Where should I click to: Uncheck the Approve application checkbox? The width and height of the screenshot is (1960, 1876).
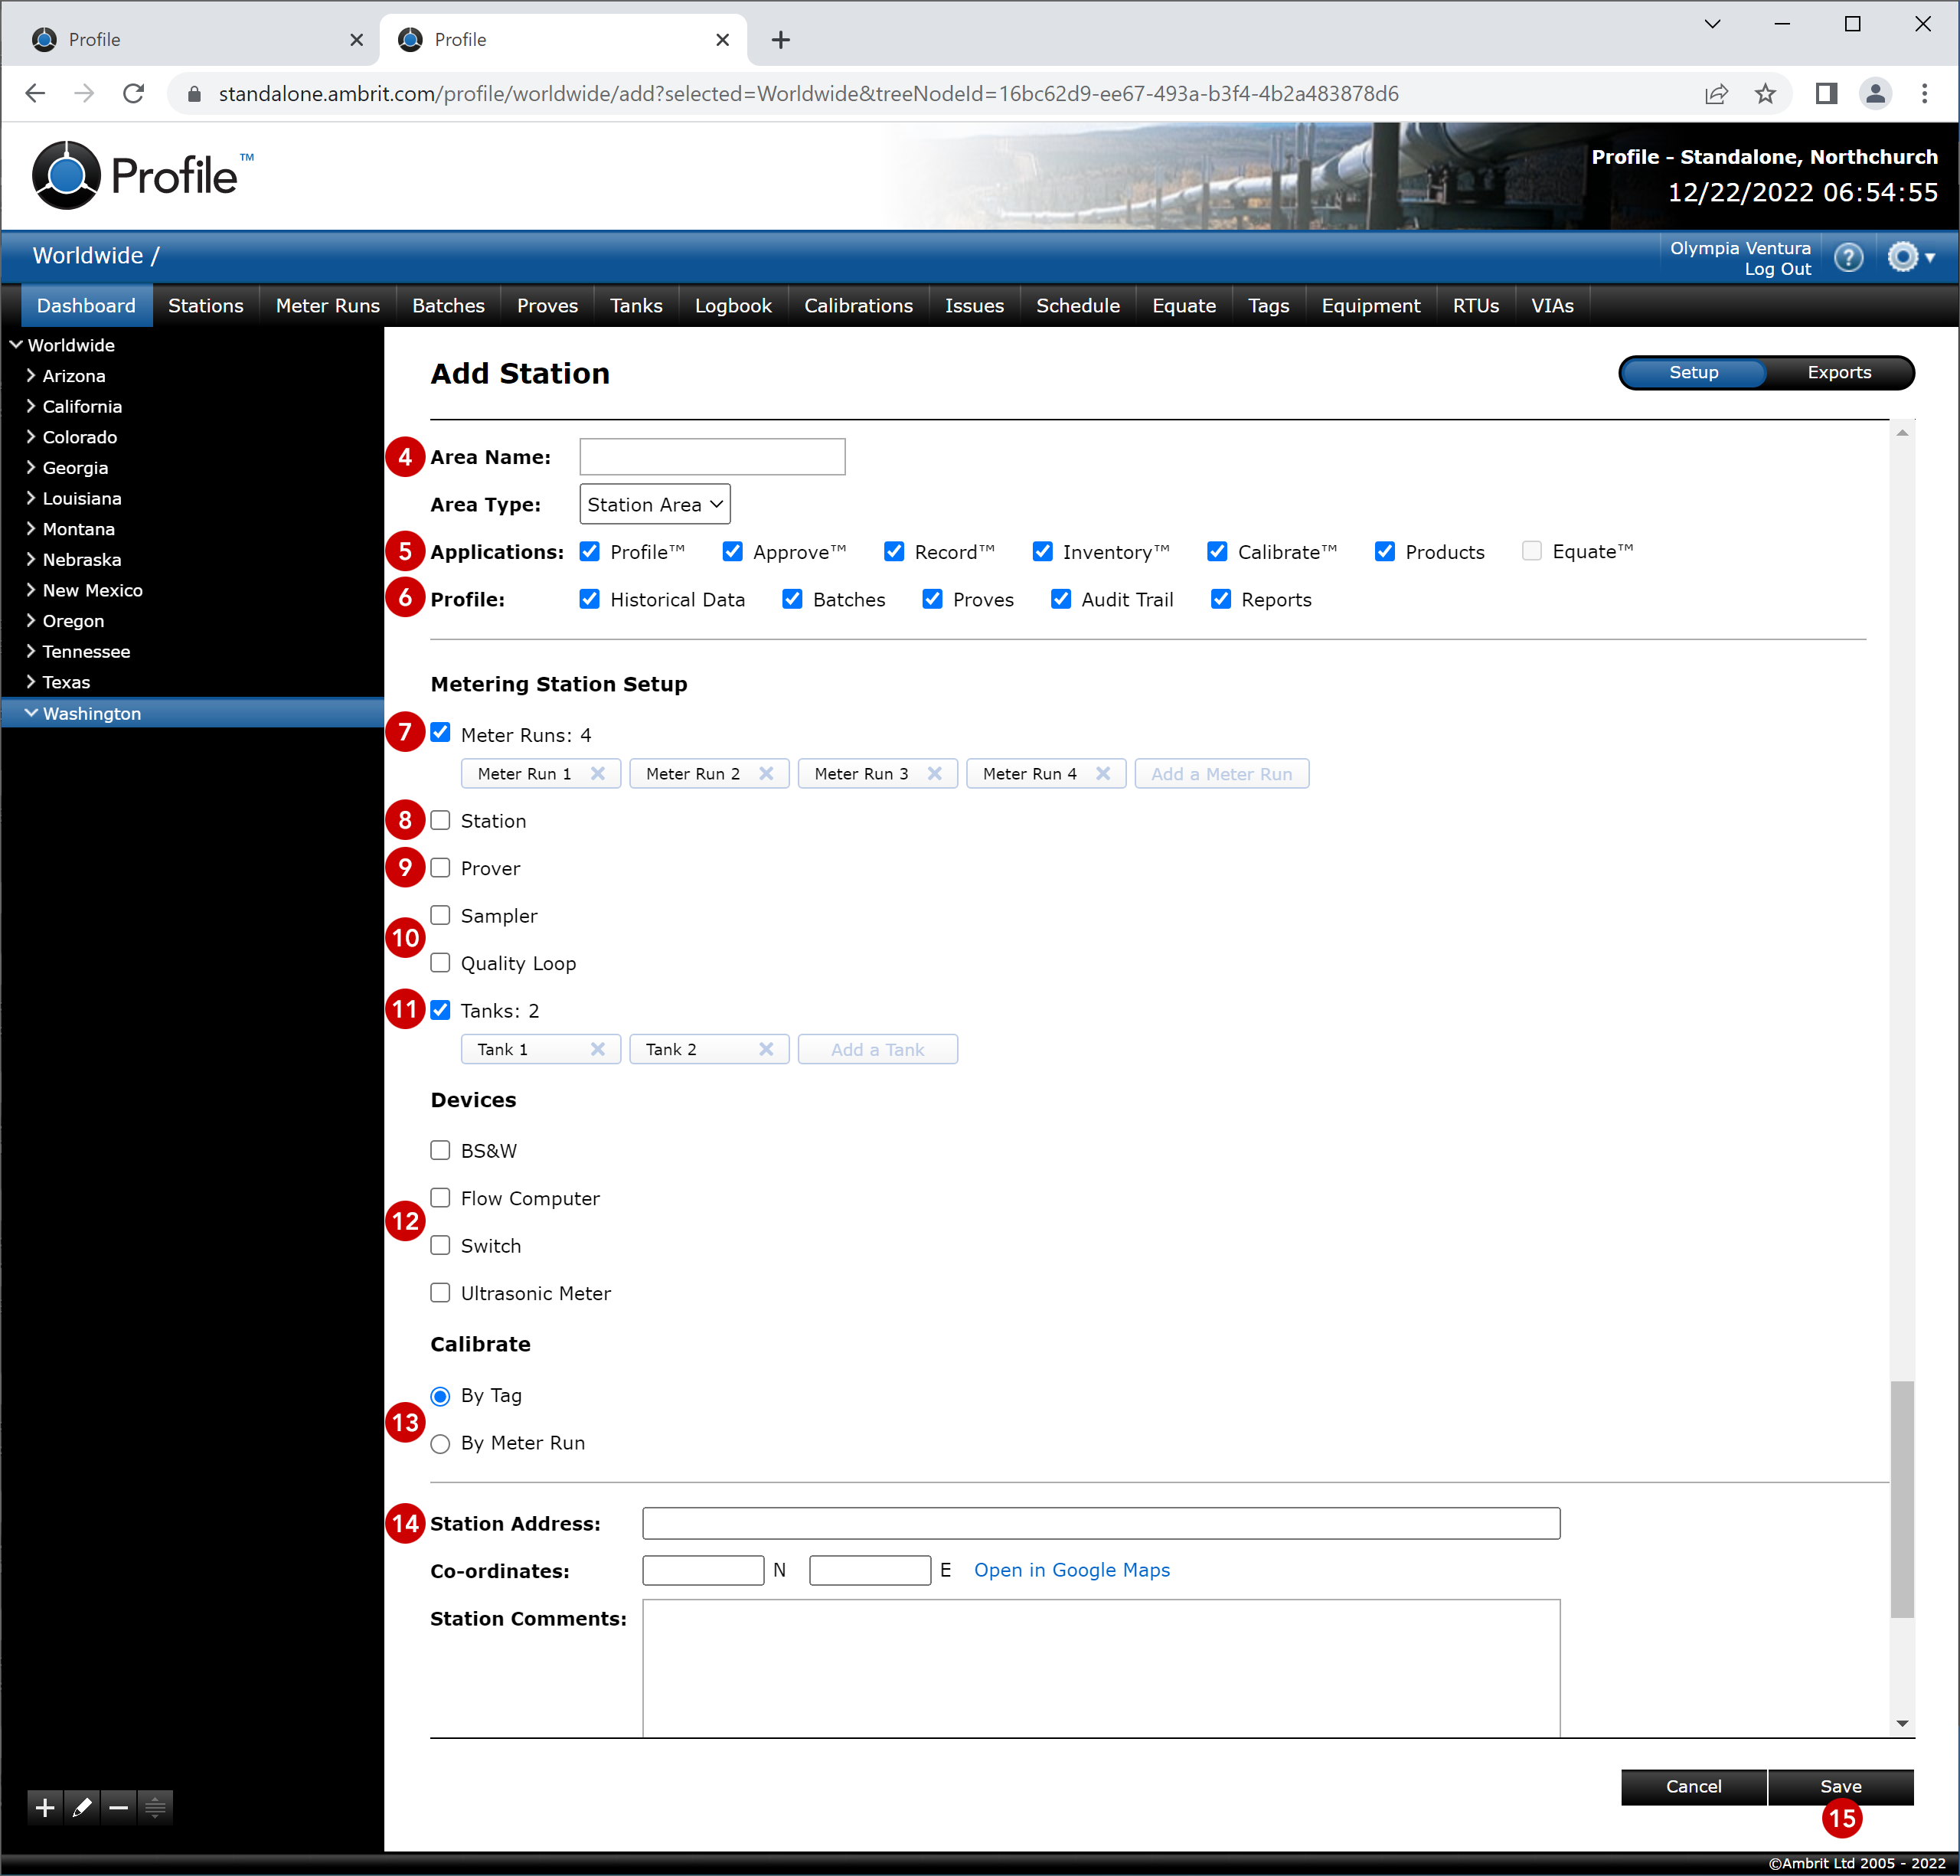(732, 551)
